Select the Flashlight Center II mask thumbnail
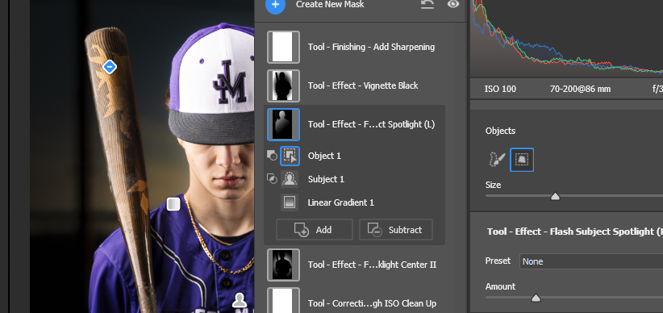This screenshot has width=663, height=313. [x=283, y=265]
